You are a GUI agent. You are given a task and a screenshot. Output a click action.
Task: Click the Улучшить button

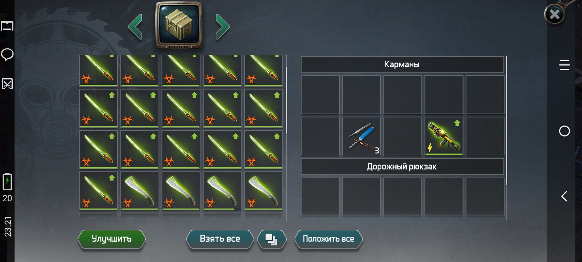[112, 239]
